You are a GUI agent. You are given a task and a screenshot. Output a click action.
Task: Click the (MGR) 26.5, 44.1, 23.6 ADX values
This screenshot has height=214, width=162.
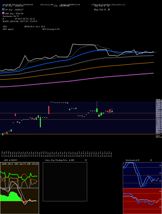(34, 27)
